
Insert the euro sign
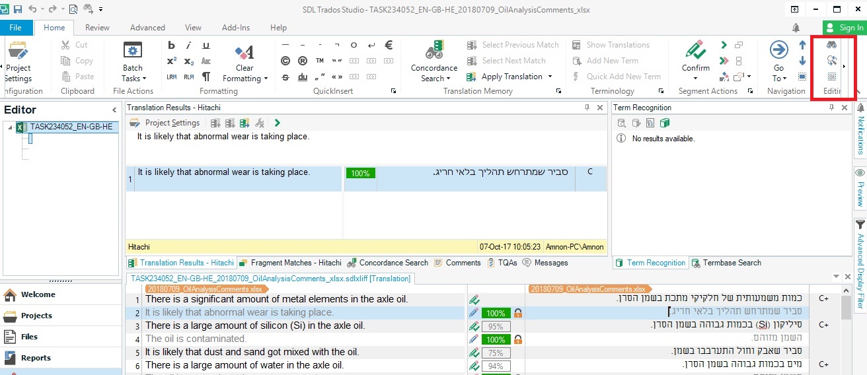389,45
